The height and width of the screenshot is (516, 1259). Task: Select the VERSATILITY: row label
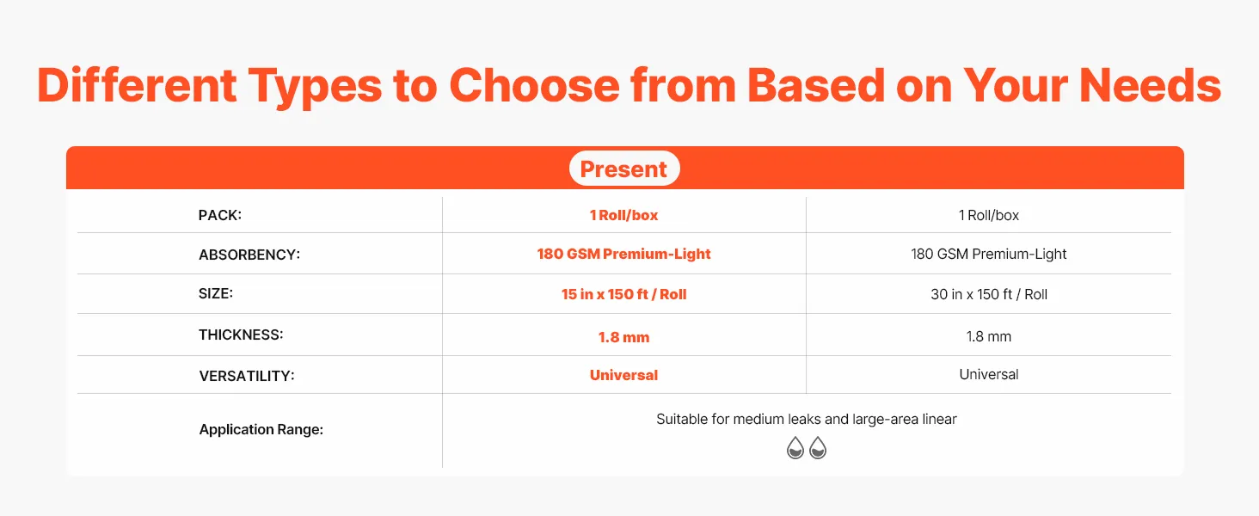pyautogui.click(x=247, y=376)
